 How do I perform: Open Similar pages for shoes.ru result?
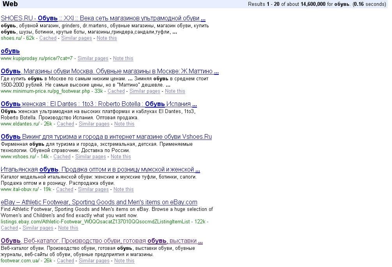pos(76,38)
